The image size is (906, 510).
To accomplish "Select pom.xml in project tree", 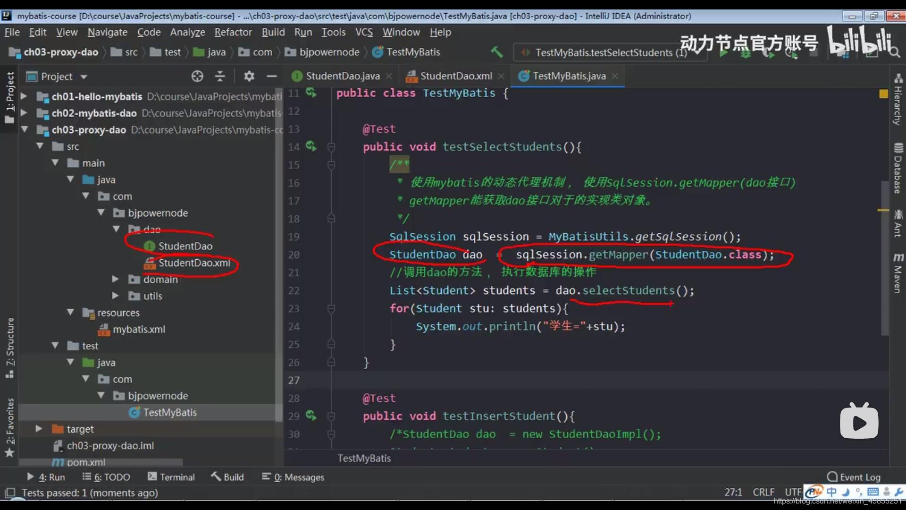I will point(79,462).
